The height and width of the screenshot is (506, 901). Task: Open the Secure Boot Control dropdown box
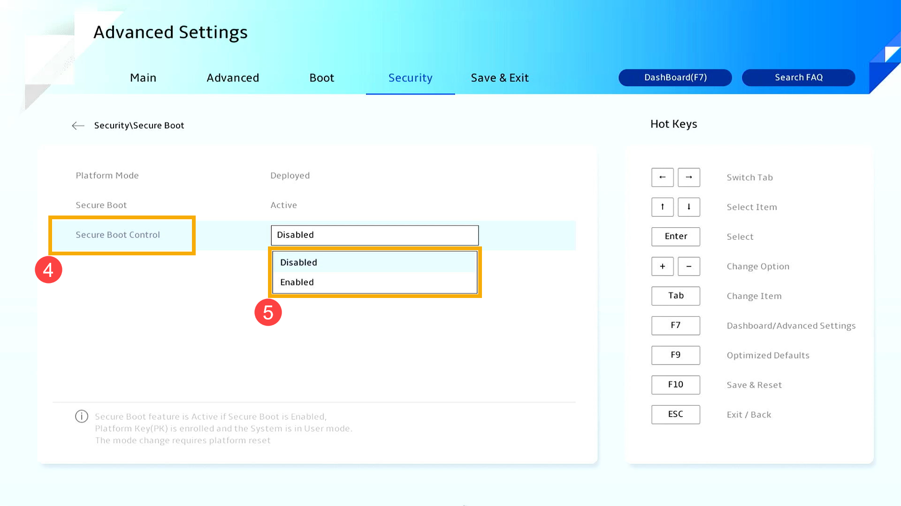pos(374,235)
